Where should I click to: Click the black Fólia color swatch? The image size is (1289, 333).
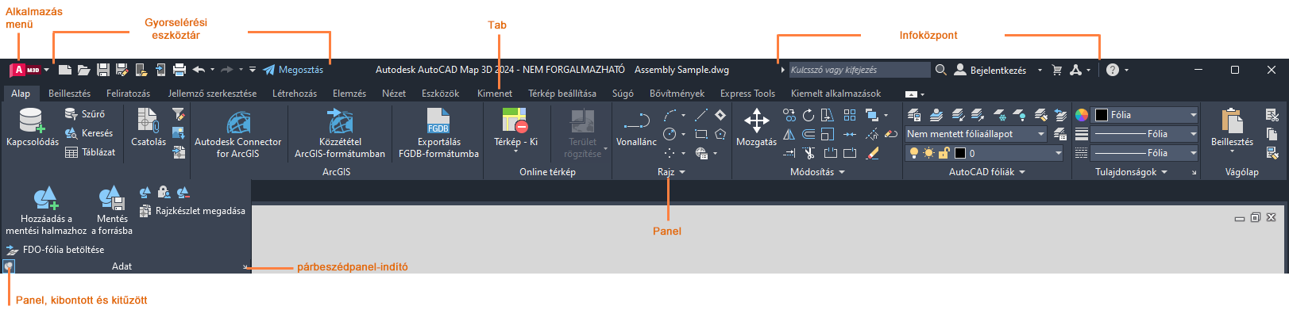(x=1102, y=115)
